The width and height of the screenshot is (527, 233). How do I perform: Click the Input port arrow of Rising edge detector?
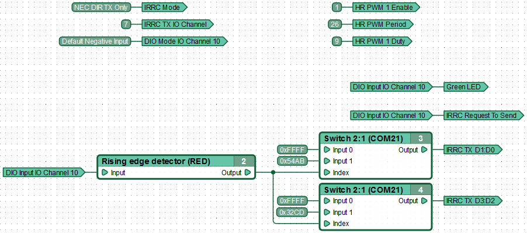105,173
